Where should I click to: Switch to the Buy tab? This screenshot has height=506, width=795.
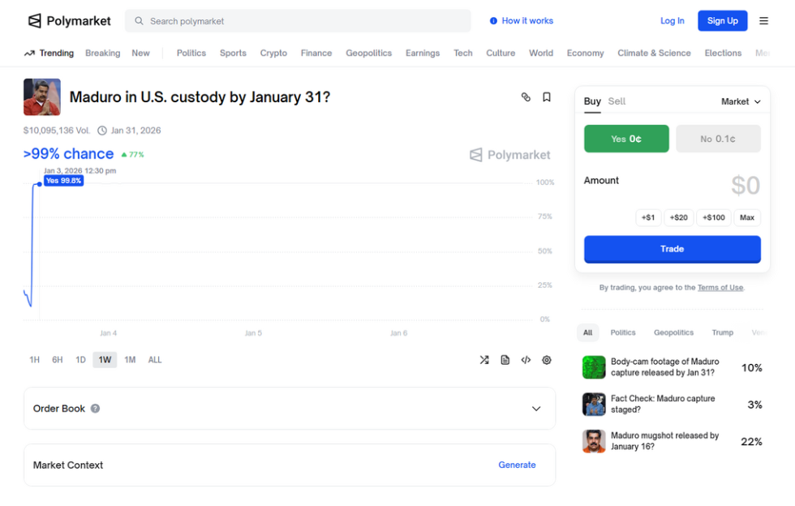592,101
